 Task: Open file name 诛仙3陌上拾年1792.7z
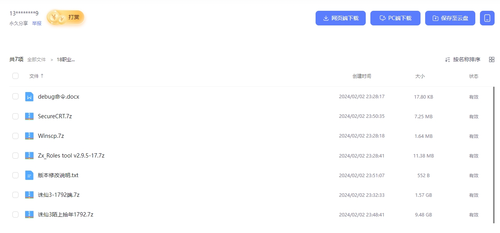pyautogui.click(x=66, y=215)
